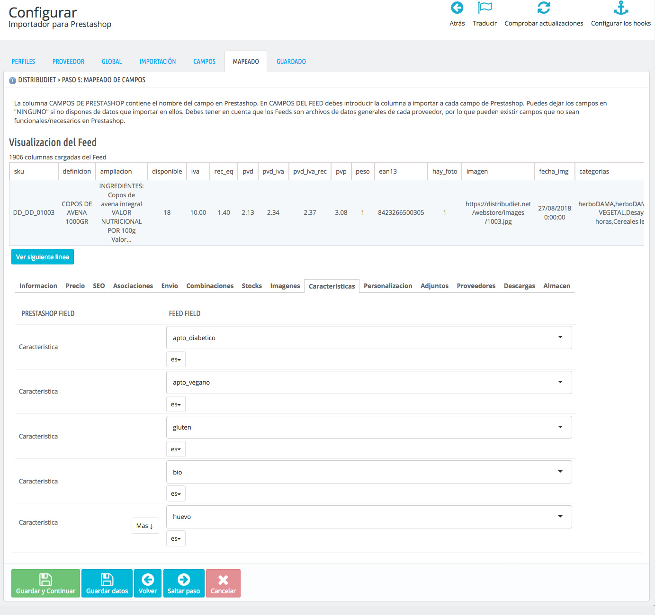Image resolution: width=655 pixels, height=615 pixels.
Task: Click the Atrás back arrow icon
Action: point(457,8)
